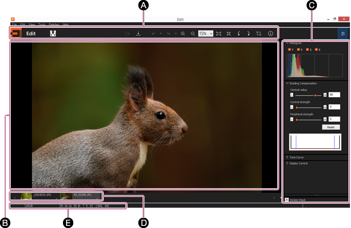The width and height of the screenshot is (351, 228).
Task: Click the shading compensation preview graph
Action: pos(315,142)
